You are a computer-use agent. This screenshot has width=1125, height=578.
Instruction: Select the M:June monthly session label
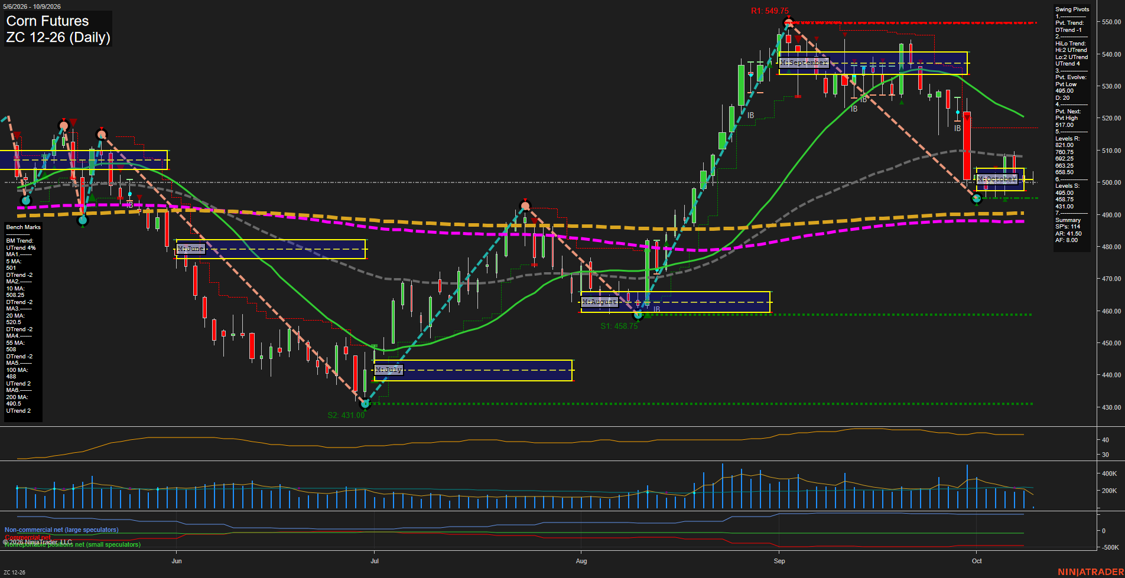(191, 249)
